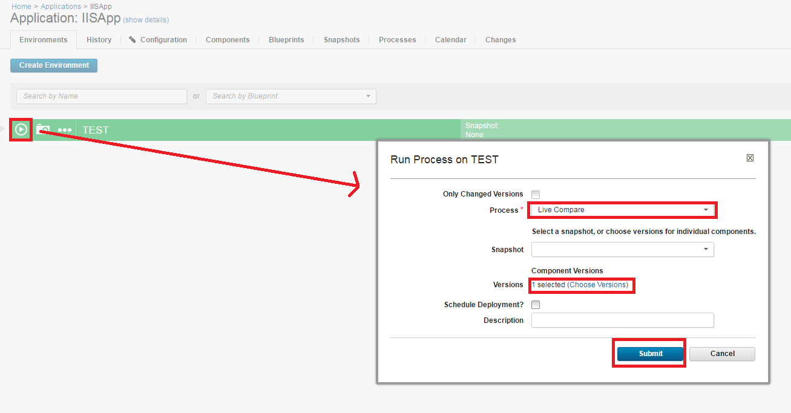Click the Create Environment button
The width and height of the screenshot is (791, 413).
click(54, 65)
